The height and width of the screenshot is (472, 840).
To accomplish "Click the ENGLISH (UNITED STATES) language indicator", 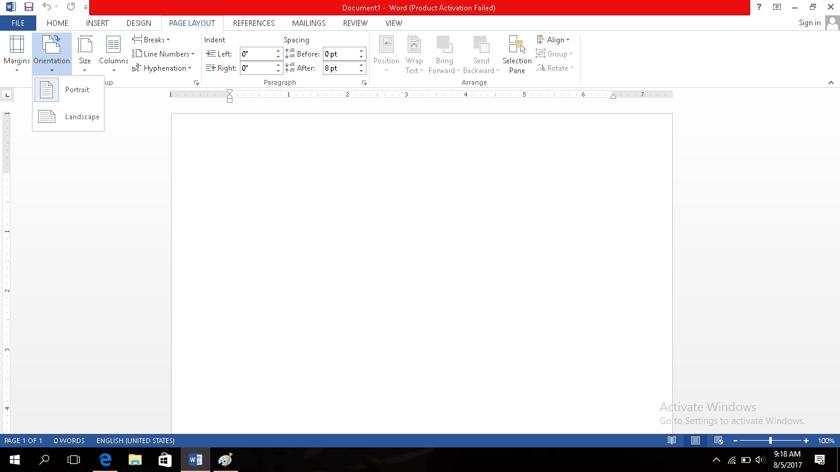I will pos(135,441).
